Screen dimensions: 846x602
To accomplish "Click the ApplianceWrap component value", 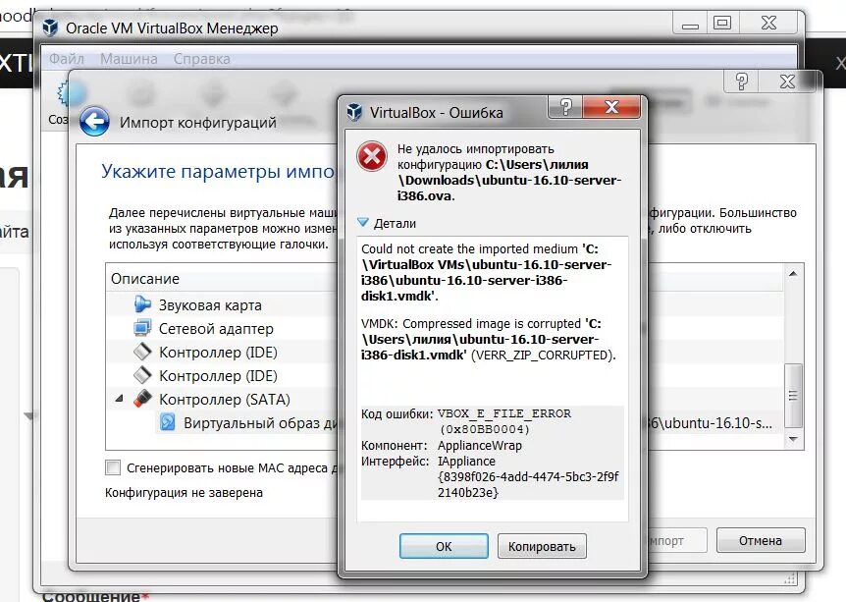I will pos(480,446).
